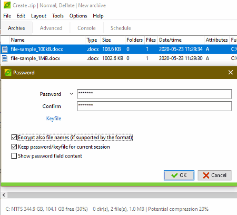Open the Edit menu
237x215 pixels.
coord(21,16)
